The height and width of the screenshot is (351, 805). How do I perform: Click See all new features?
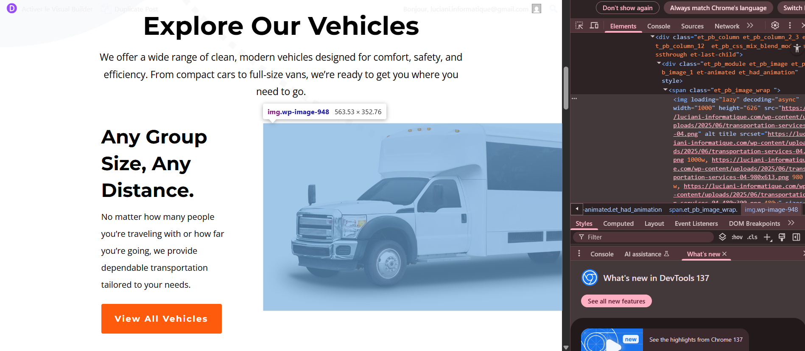(x=616, y=301)
